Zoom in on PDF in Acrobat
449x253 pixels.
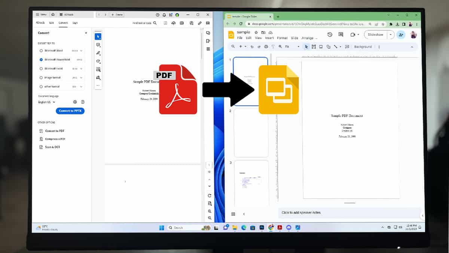[210, 211]
